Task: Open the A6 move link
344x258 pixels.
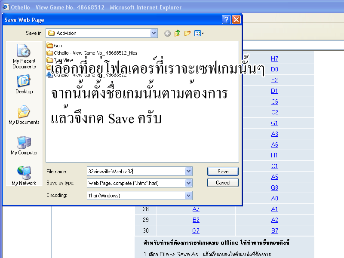Action: point(274,144)
